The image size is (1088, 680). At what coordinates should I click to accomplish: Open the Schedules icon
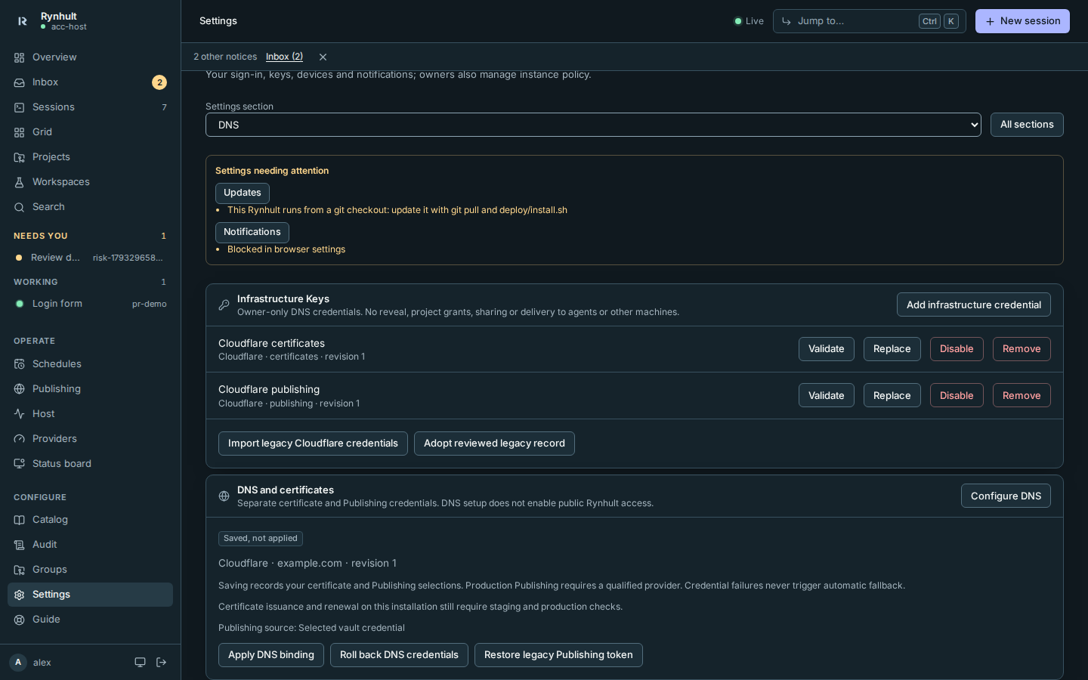20,364
